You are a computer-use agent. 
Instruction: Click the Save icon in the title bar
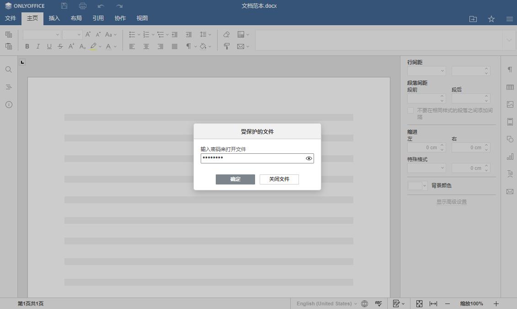[x=64, y=5]
